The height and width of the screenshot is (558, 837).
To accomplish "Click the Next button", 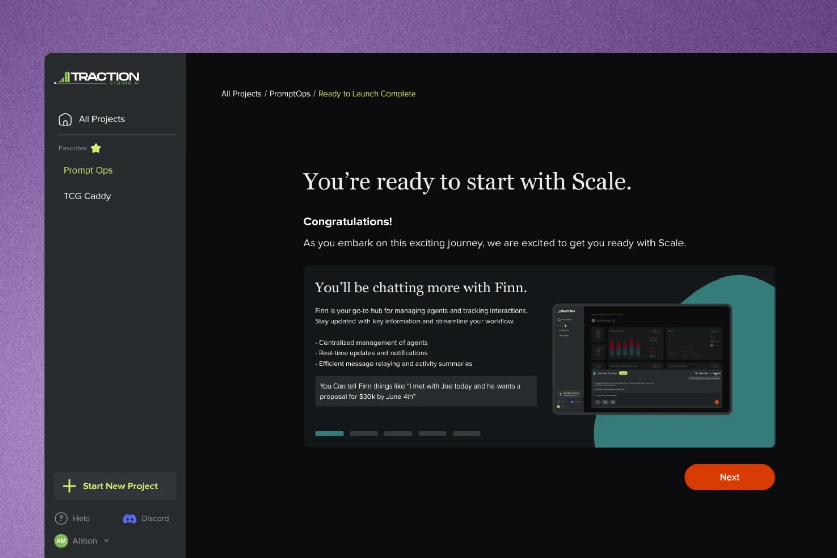I will [730, 477].
